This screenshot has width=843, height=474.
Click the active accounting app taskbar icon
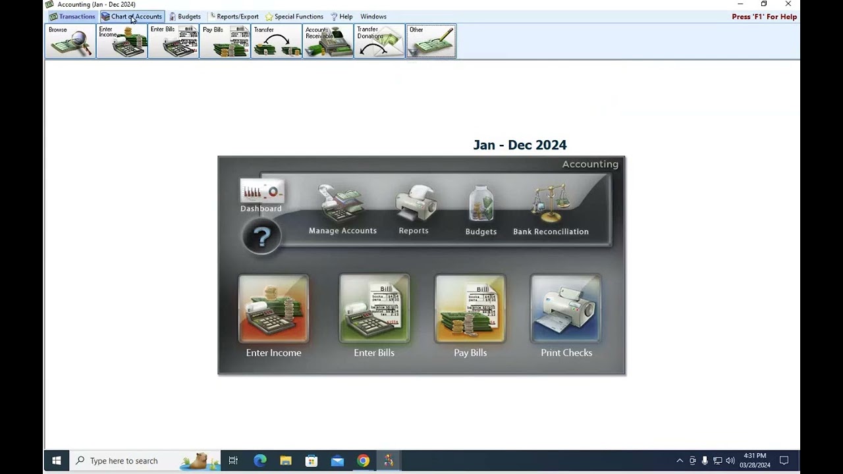[389, 461]
